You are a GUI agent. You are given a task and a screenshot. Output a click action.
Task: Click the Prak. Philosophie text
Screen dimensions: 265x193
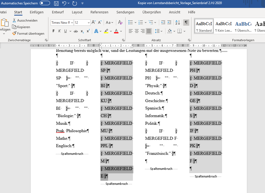pyautogui.click(x=71, y=131)
